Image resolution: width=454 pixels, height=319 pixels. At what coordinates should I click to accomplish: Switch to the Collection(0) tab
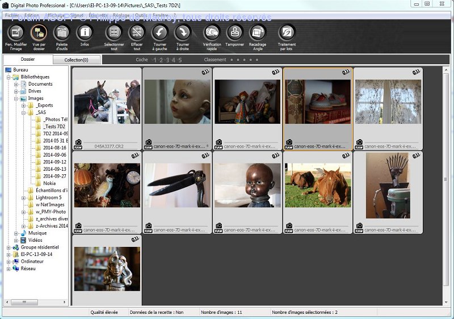click(76, 60)
